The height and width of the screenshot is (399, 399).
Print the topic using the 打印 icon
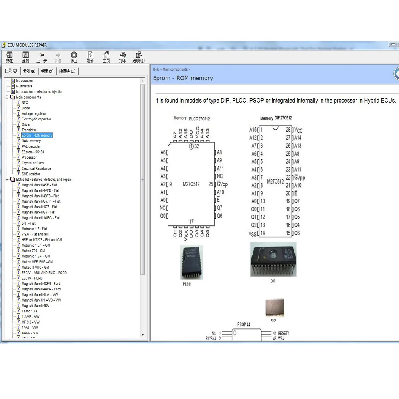(x=122, y=57)
